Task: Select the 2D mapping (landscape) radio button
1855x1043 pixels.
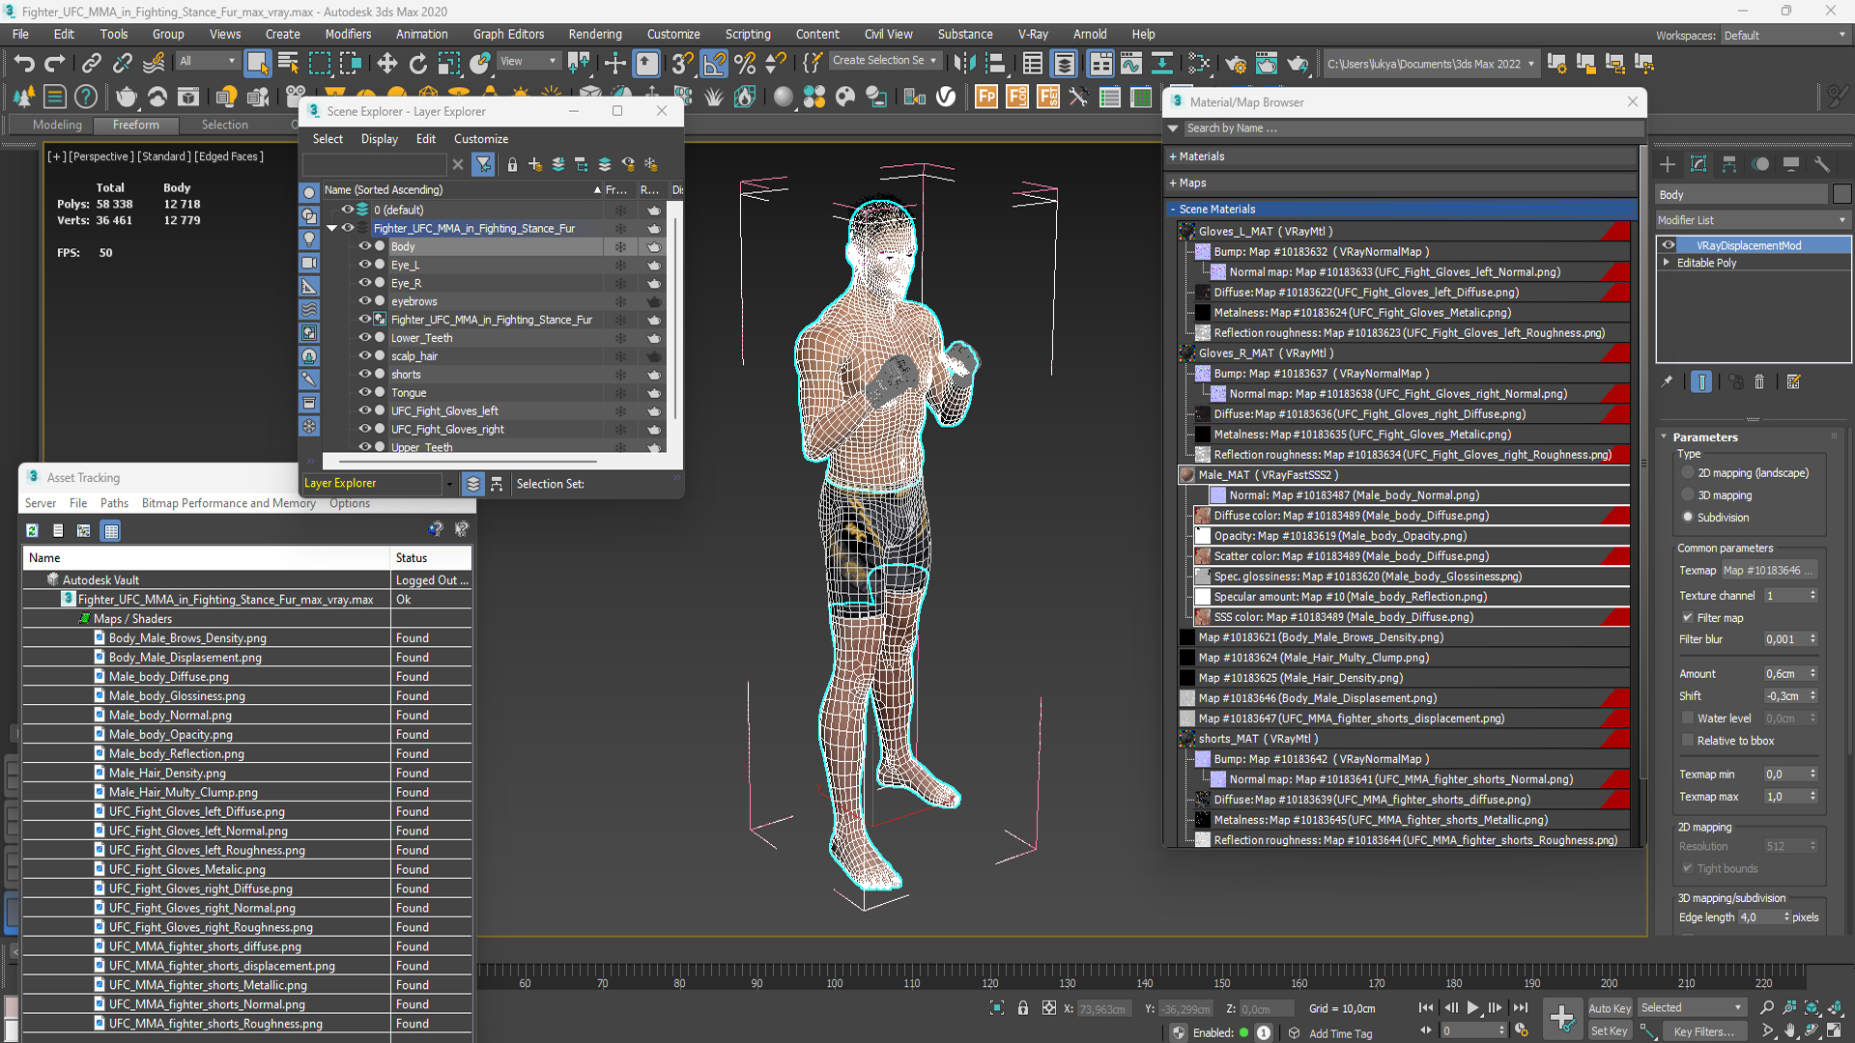Action: [x=1688, y=473]
